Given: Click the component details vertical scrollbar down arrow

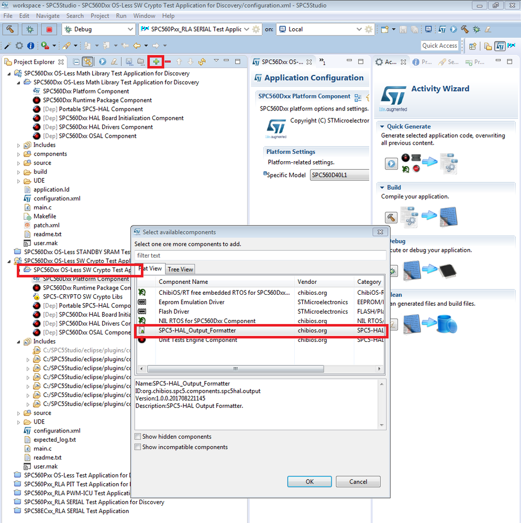Looking at the screenshot, I should point(382,425).
